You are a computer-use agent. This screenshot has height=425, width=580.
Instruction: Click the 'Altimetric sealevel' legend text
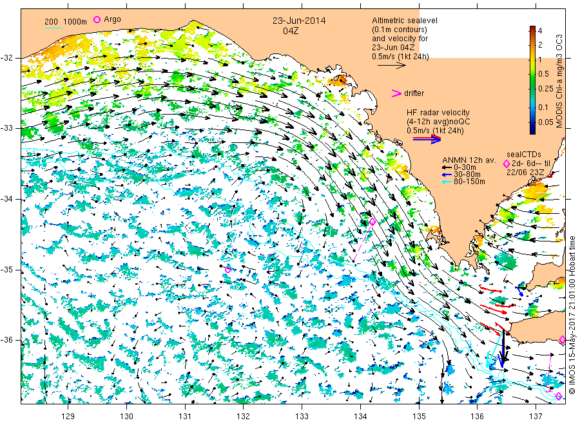(x=404, y=21)
